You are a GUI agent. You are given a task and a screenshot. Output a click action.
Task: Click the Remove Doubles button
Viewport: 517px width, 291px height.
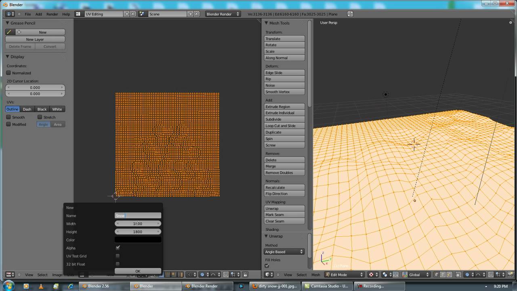[284, 173]
